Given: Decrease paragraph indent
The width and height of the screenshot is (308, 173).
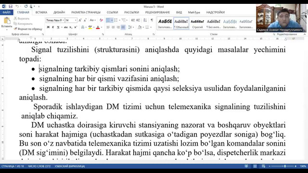Looking at the screenshot, I should (133, 20).
